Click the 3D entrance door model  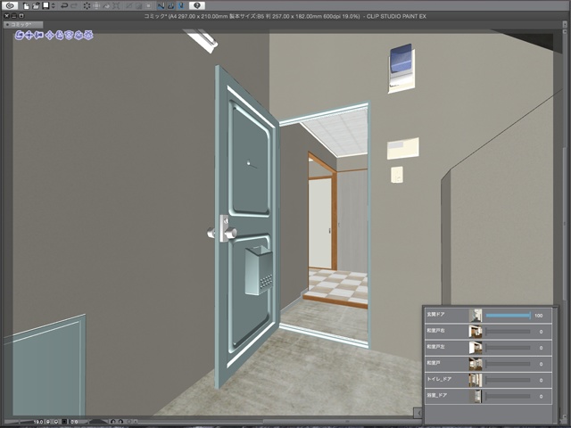pyautogui.click(x=246, y=226)
